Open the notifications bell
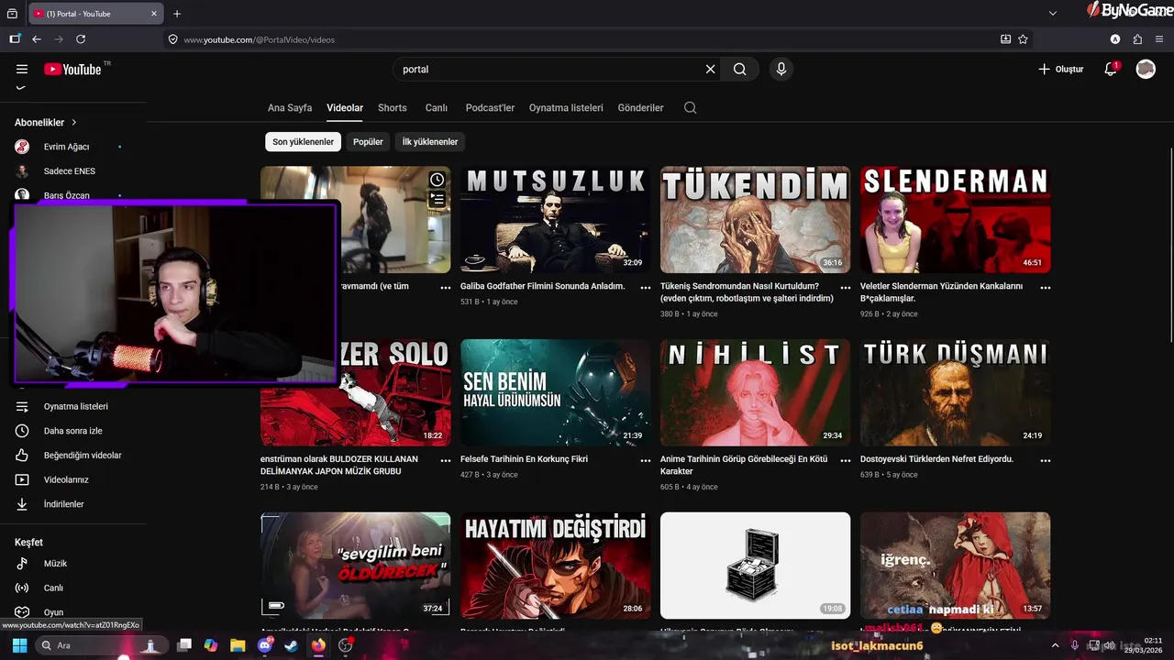This screenshot has height=660, width=1174. [x=1111, y=69]
